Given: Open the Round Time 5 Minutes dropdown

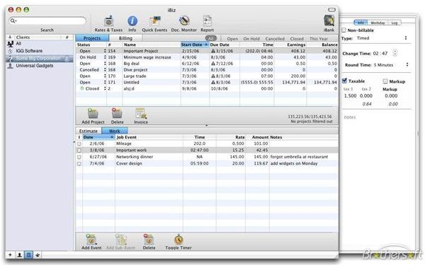Looking at the screenshot, I should click(x=391, y=65).
